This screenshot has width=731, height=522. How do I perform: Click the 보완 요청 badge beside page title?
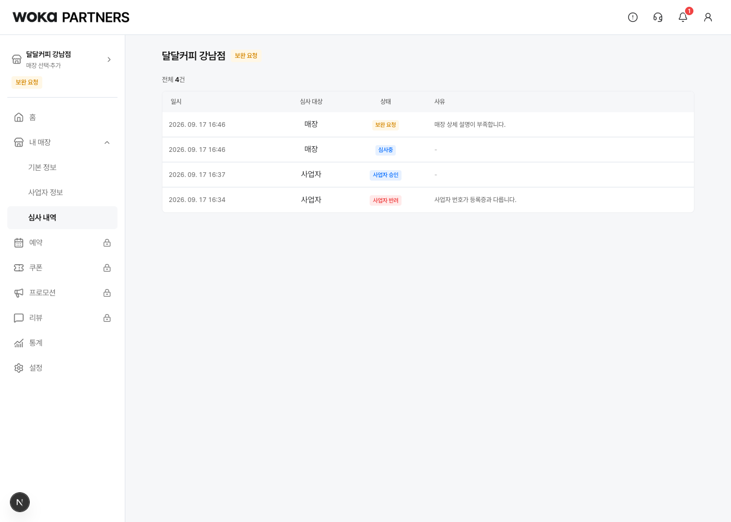(246, 56)
